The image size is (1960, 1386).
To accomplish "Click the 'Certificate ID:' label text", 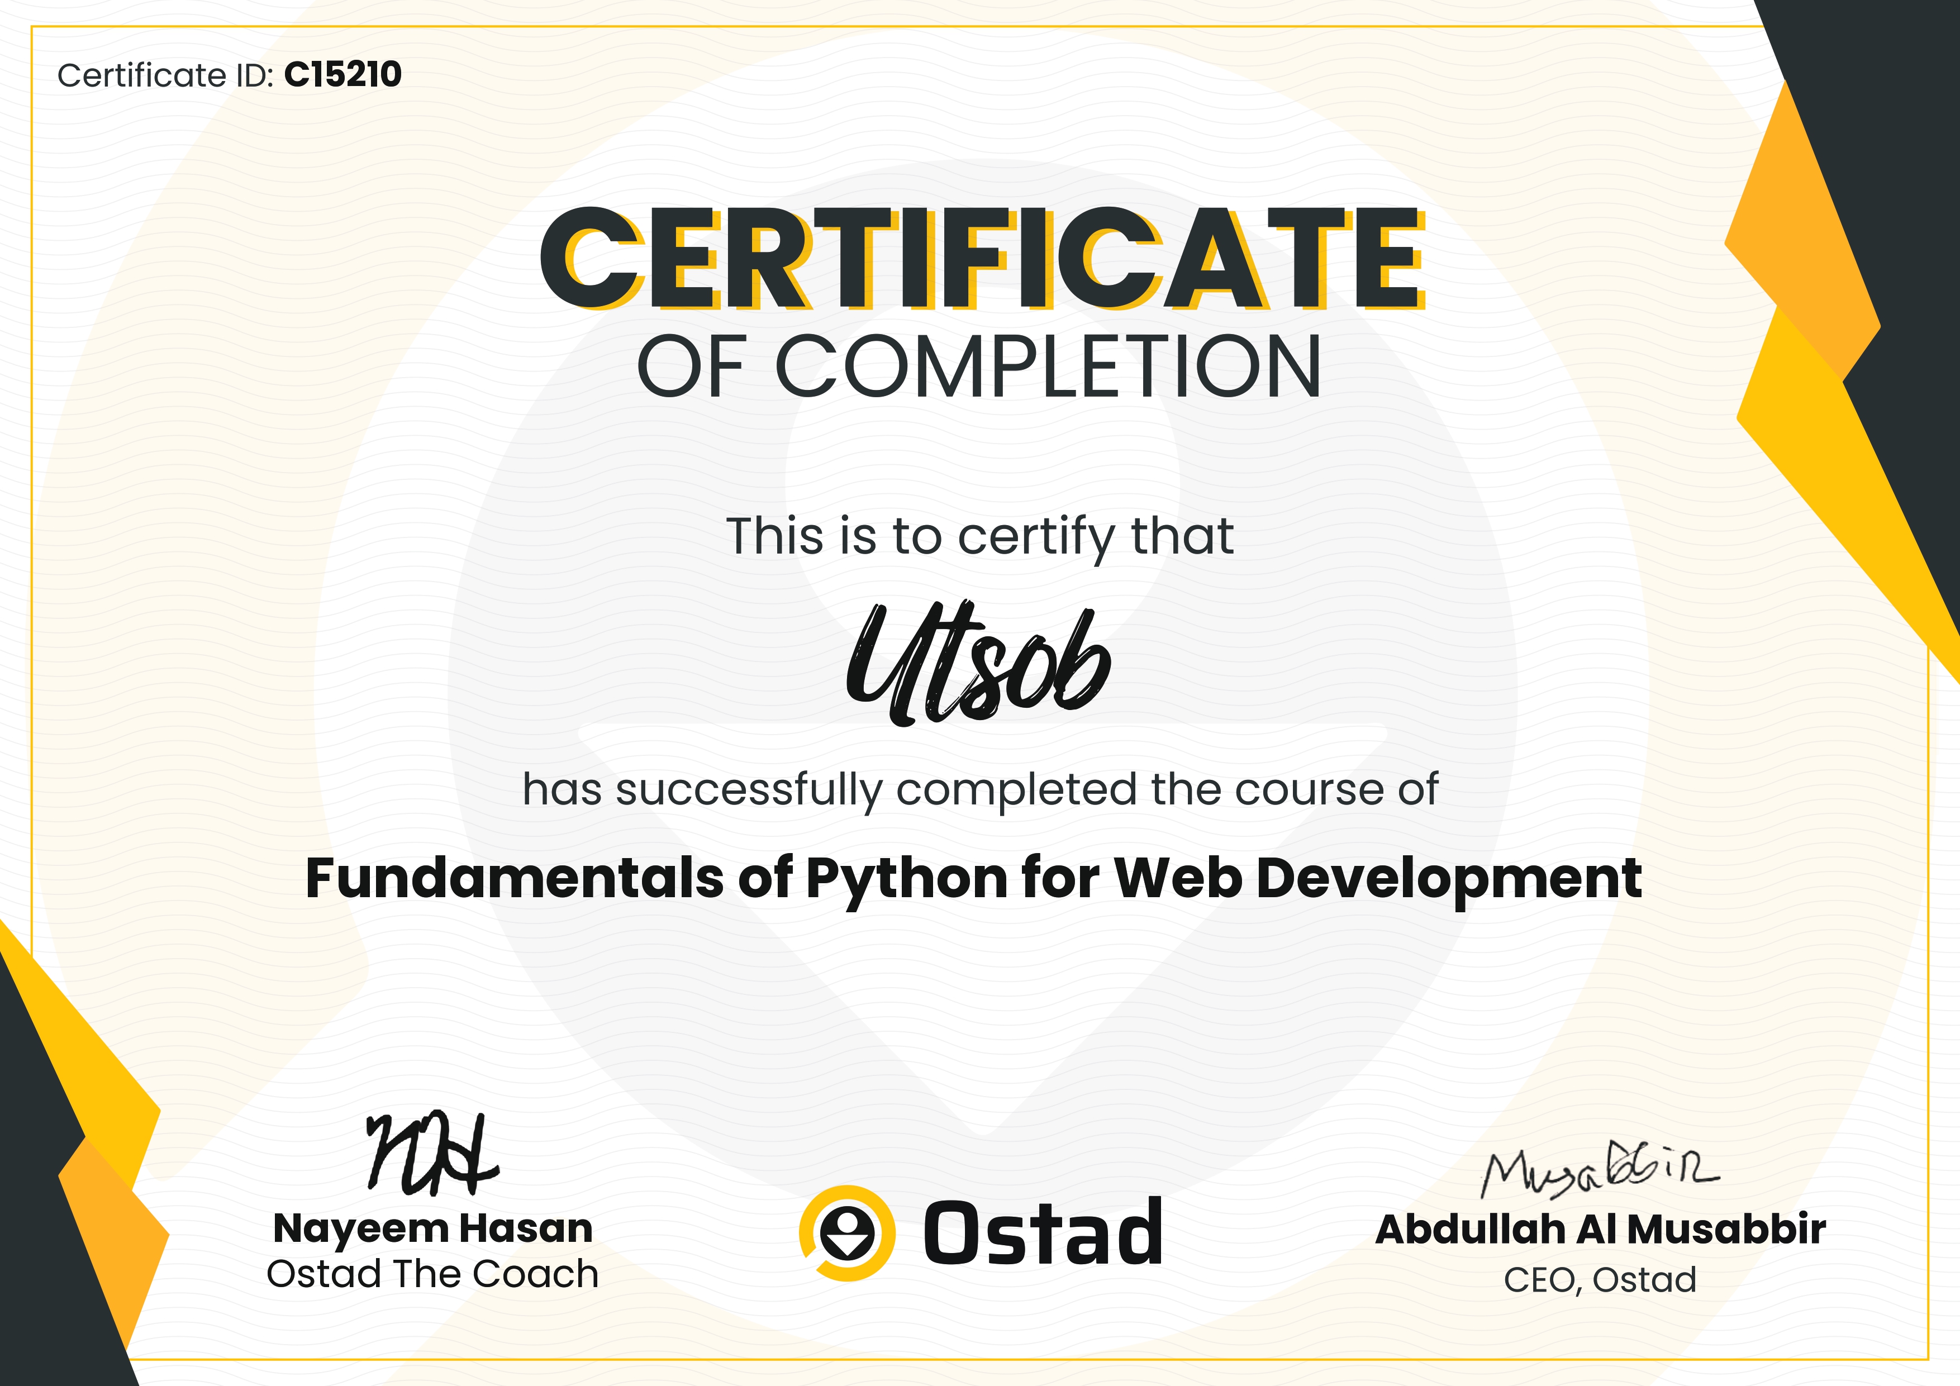I will pyautogui.click(x=165, y=76).
